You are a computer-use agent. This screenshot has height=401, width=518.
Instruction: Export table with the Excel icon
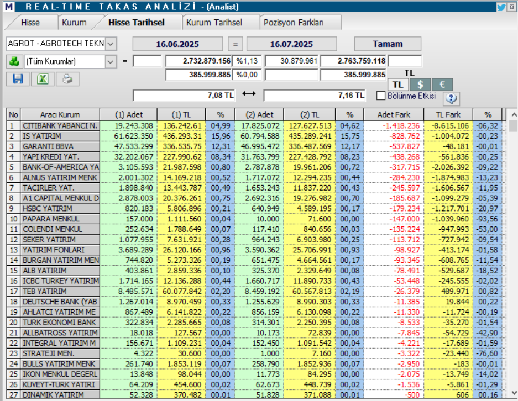click(43, 79)
